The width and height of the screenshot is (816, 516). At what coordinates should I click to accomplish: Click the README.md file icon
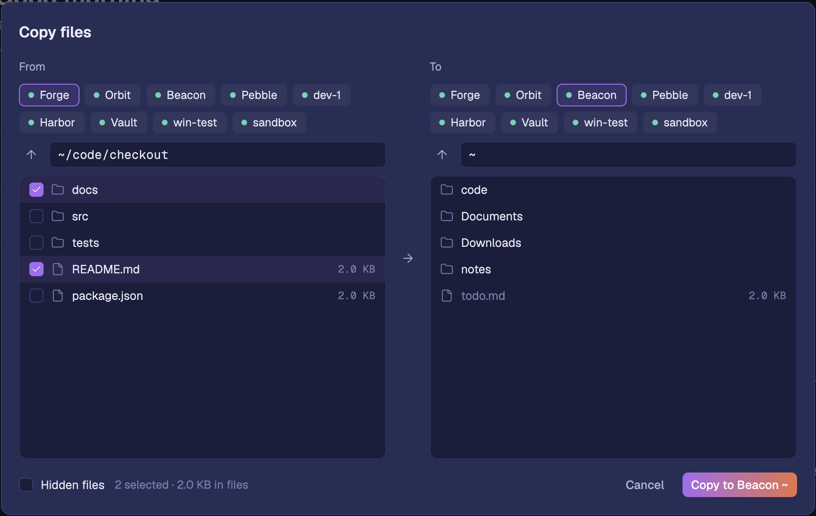click(x=58, y=269)
